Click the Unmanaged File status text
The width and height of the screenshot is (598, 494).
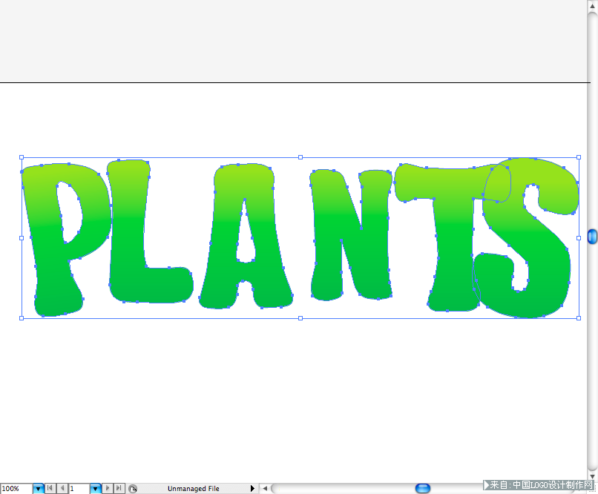click(194, 489)
